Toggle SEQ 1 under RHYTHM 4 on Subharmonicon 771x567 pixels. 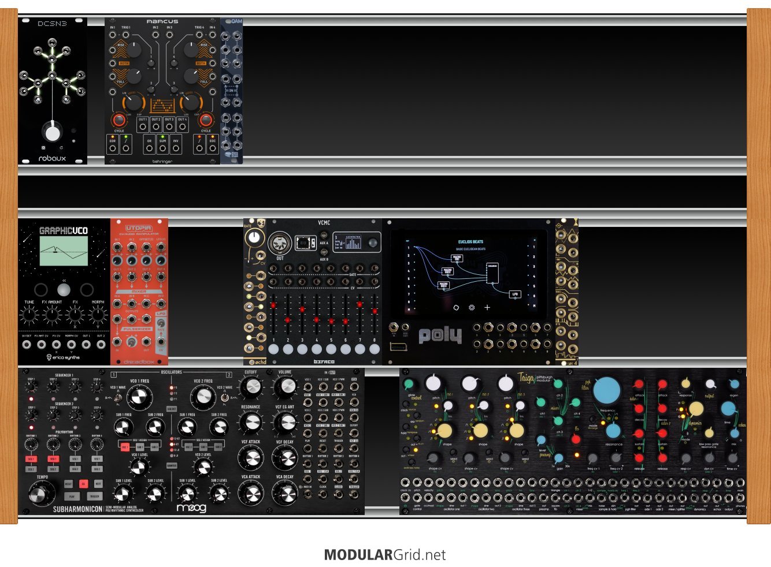click(97, 460)
